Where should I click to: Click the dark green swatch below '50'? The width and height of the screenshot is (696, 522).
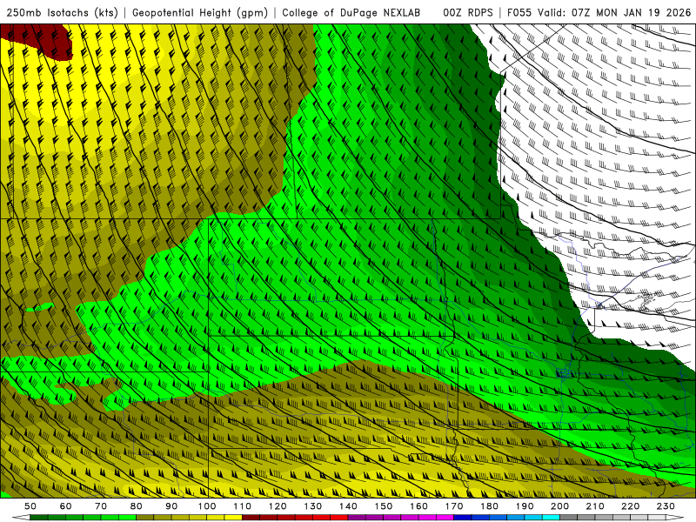pyautogui.click(x=39, y=518)
